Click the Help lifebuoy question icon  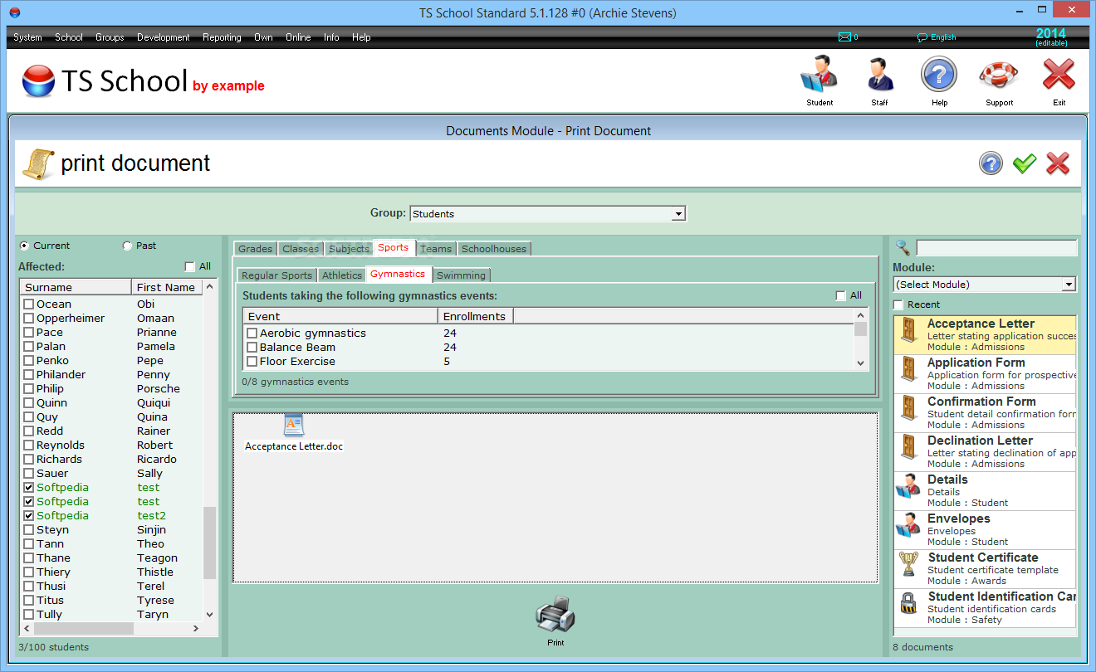(939, 75)
